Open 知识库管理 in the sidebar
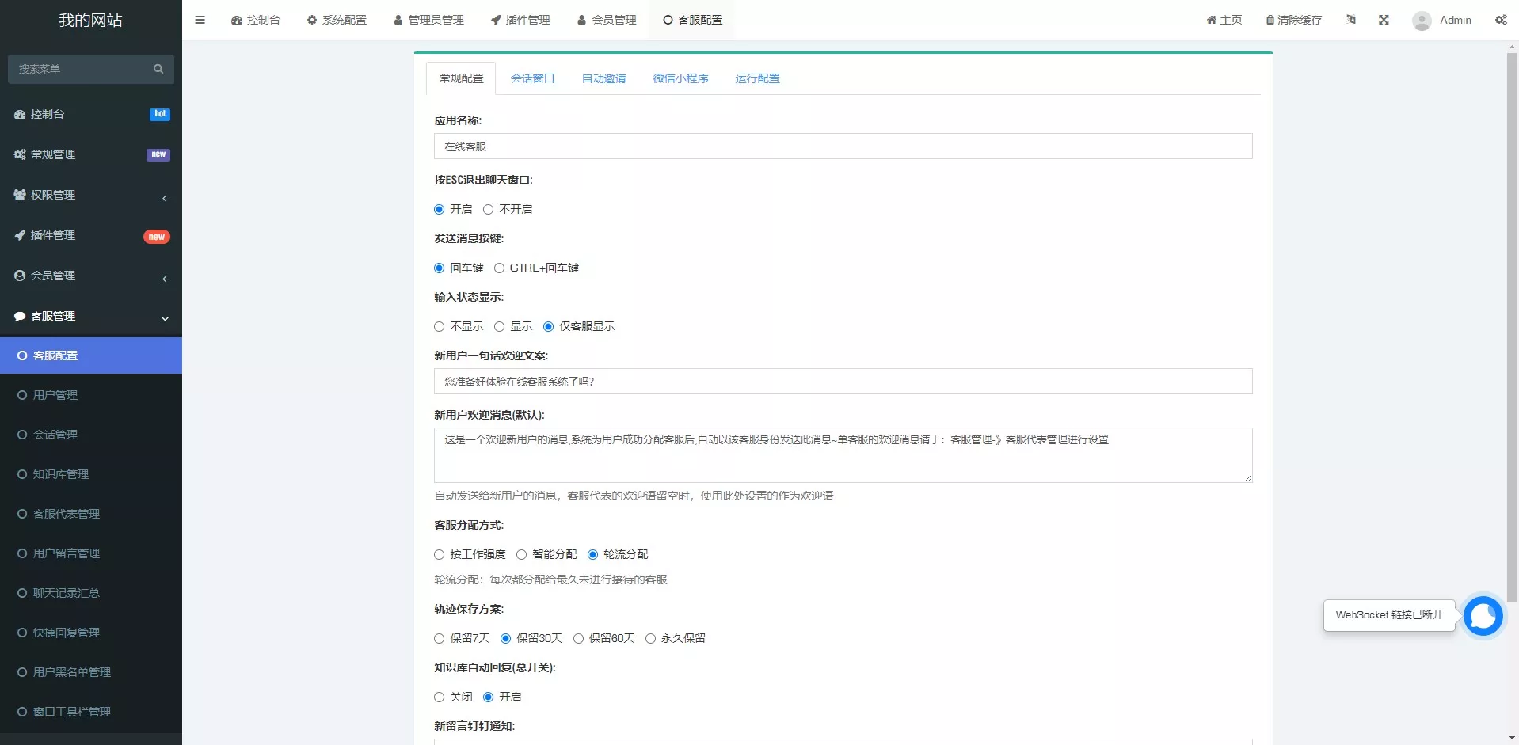 pos(61,474)
